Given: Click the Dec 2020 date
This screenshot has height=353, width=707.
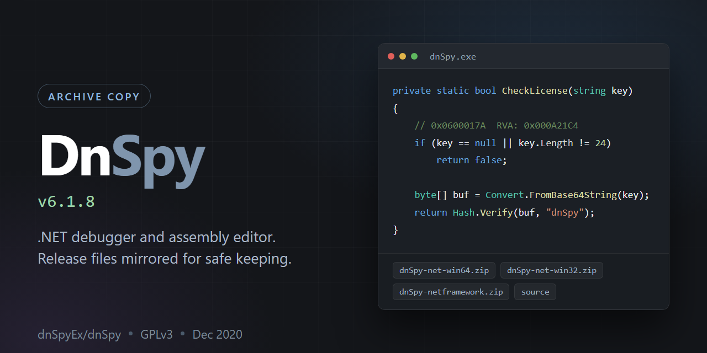Looking at the screenshot, I should click(x=217, y=334).
